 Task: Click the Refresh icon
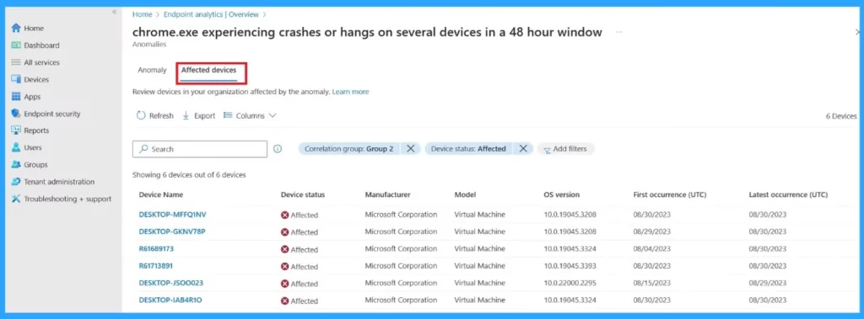click(x=141, y=115)
